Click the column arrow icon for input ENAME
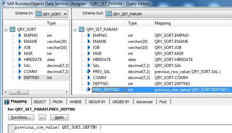The height and width of the screenshot is (133, 232). coord(20,42)
